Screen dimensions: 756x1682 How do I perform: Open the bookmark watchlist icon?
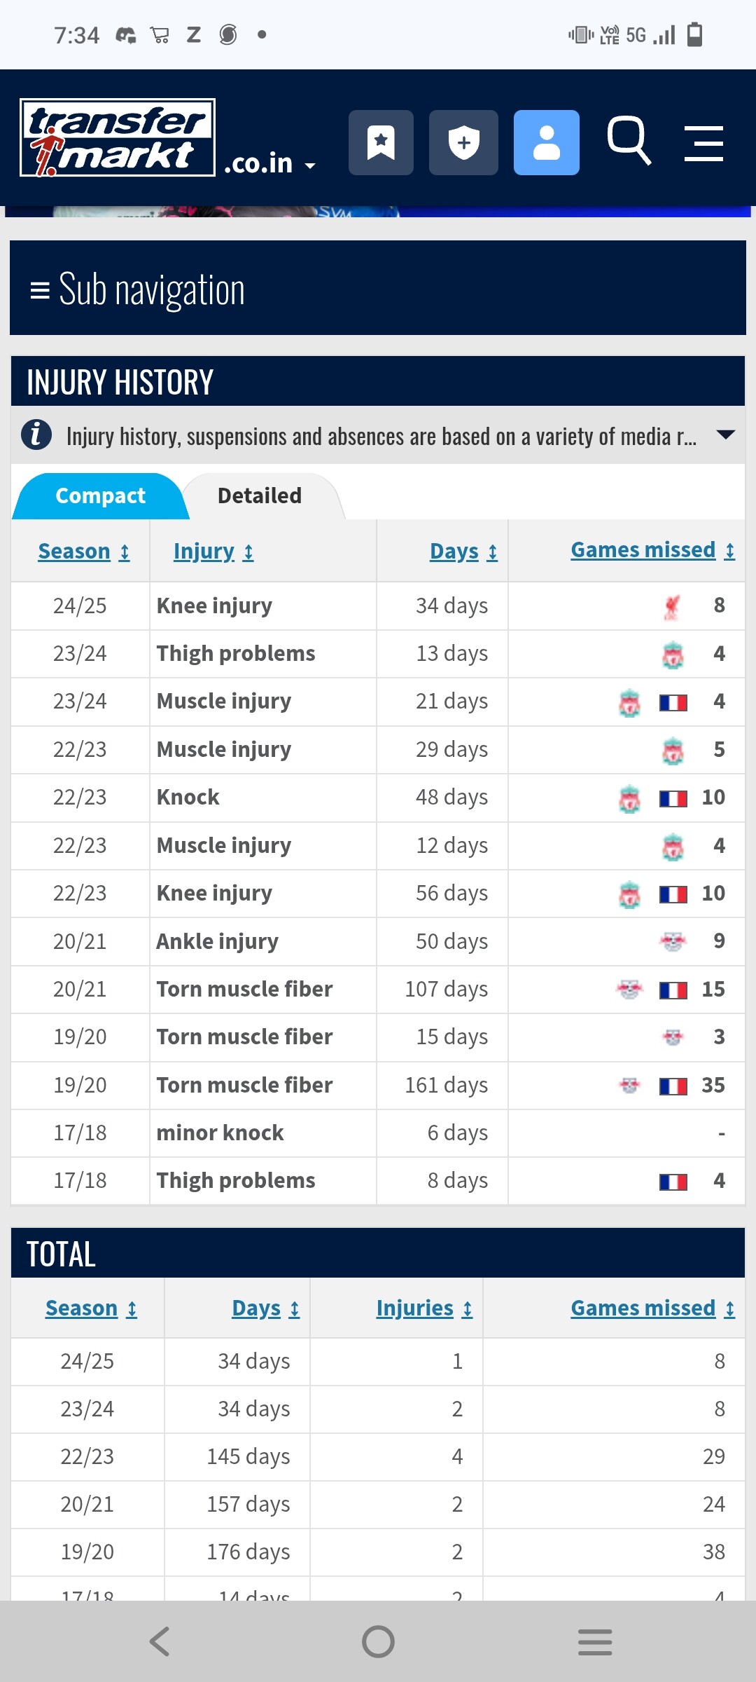381,143
